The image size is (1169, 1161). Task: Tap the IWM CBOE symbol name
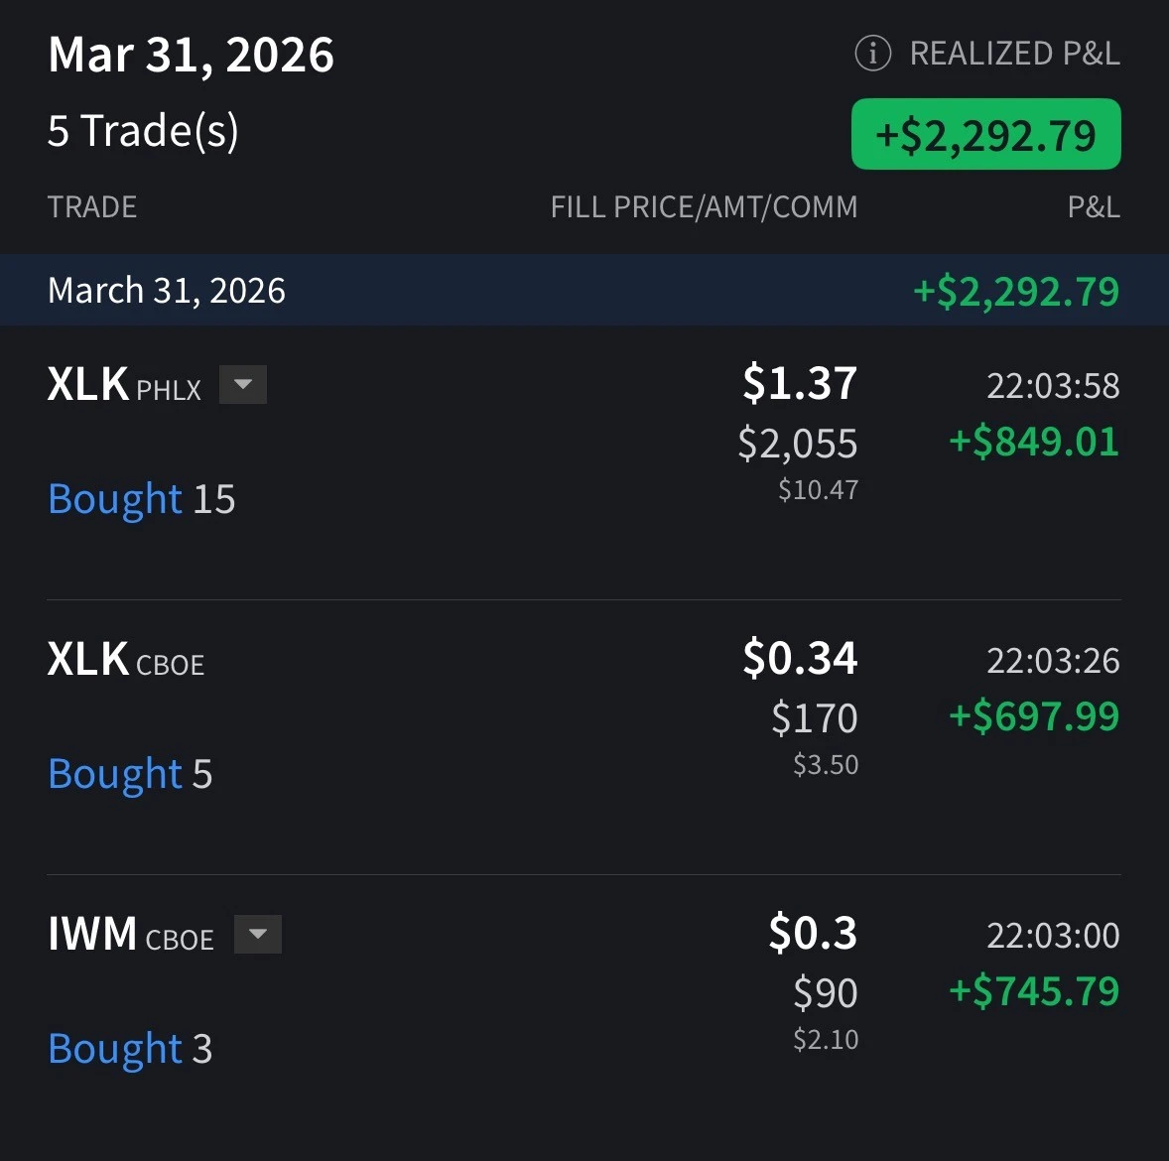click(x=92, y=935)
